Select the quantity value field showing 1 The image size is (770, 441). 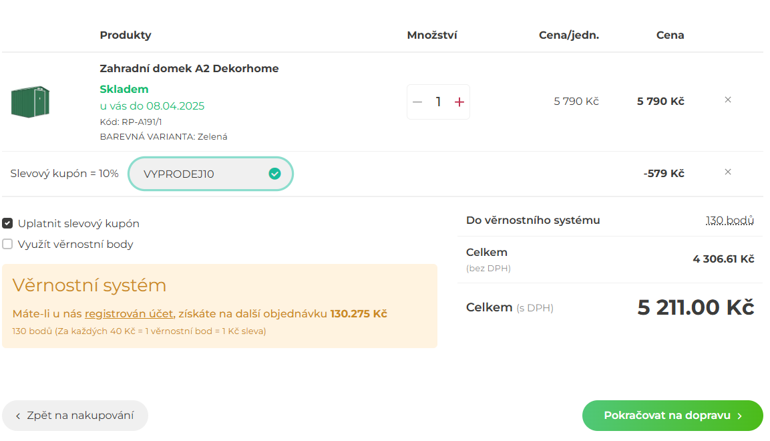438,102
